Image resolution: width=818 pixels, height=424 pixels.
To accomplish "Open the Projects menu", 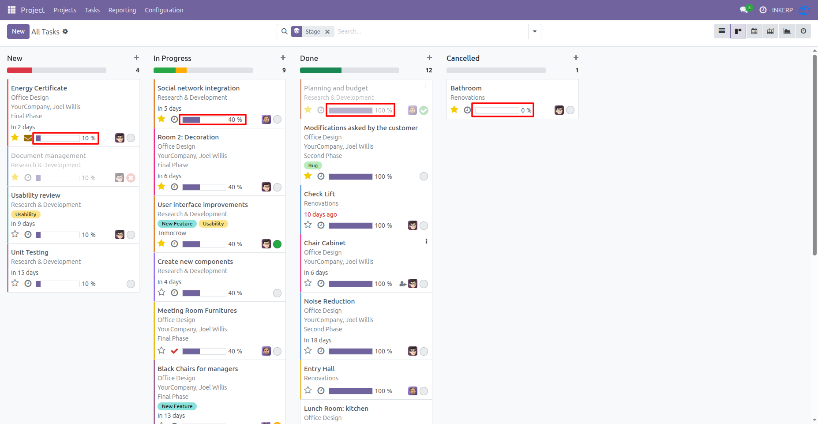I will coord(65,10).
